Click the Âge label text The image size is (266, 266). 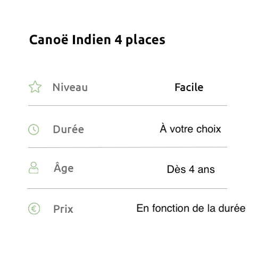[64, 168]
